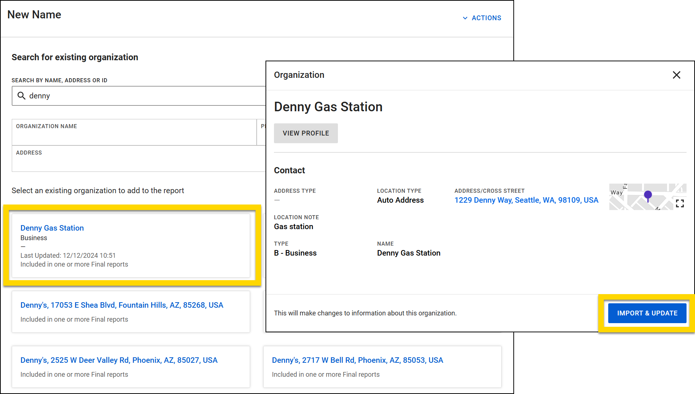Open the Denny Gas Station result link
The image size is (695, 394).
52,228
